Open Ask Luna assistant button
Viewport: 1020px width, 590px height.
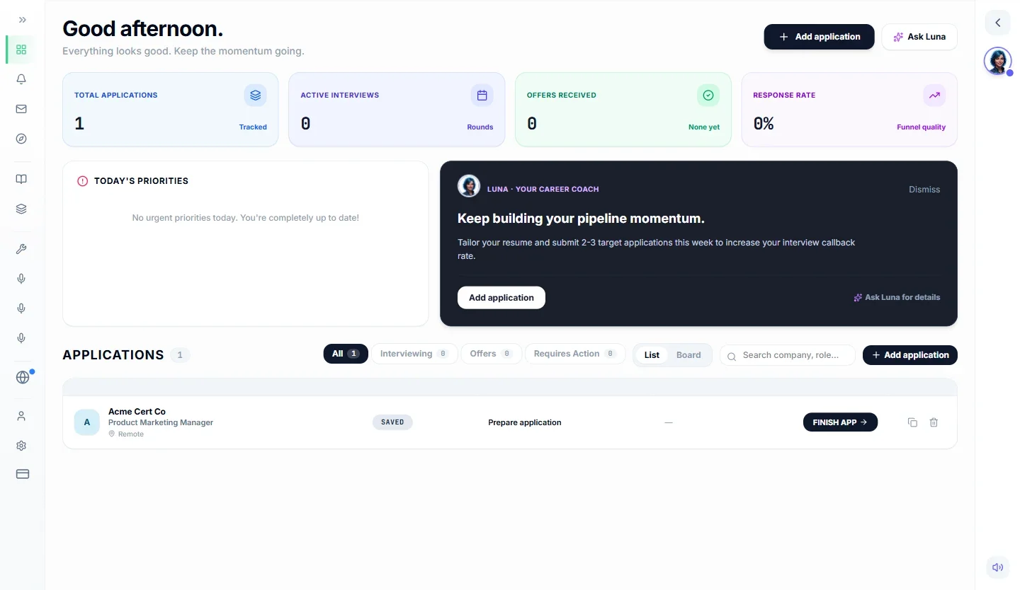tap(919, 37)
